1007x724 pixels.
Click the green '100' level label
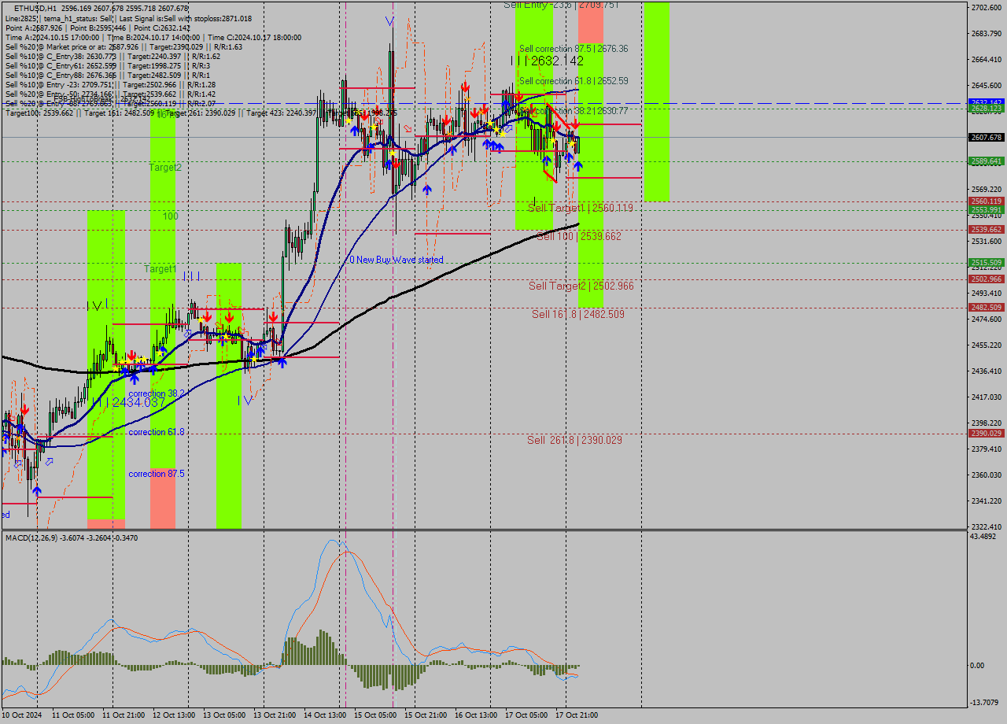tap(171, 216)
